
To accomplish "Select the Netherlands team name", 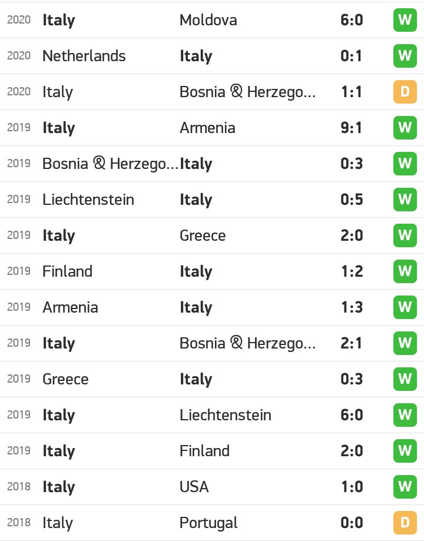I will (84, 56).
